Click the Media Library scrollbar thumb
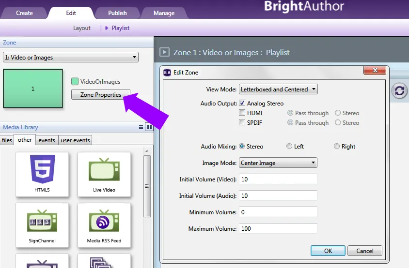The image size is (409, 268). 147,186
